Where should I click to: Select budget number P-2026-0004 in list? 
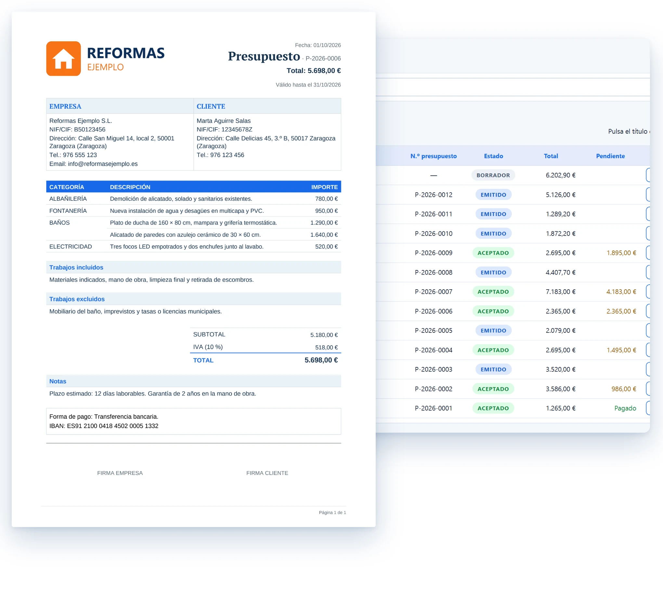coord(433,350)
